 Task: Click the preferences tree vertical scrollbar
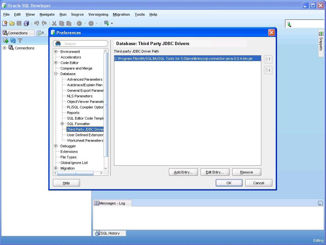pos(106,105)
